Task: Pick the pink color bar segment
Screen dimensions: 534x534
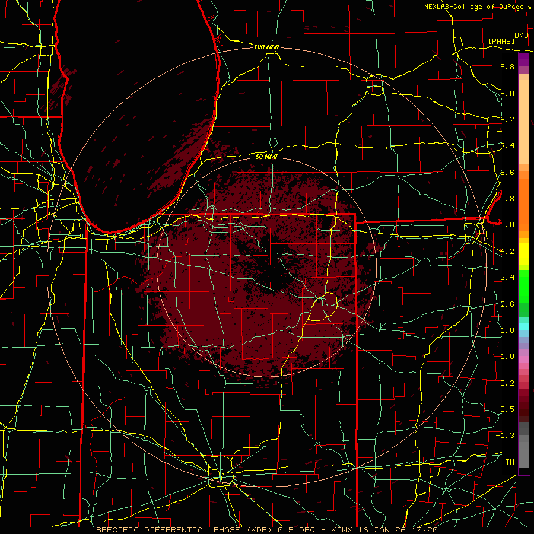Action: [524, 360]
